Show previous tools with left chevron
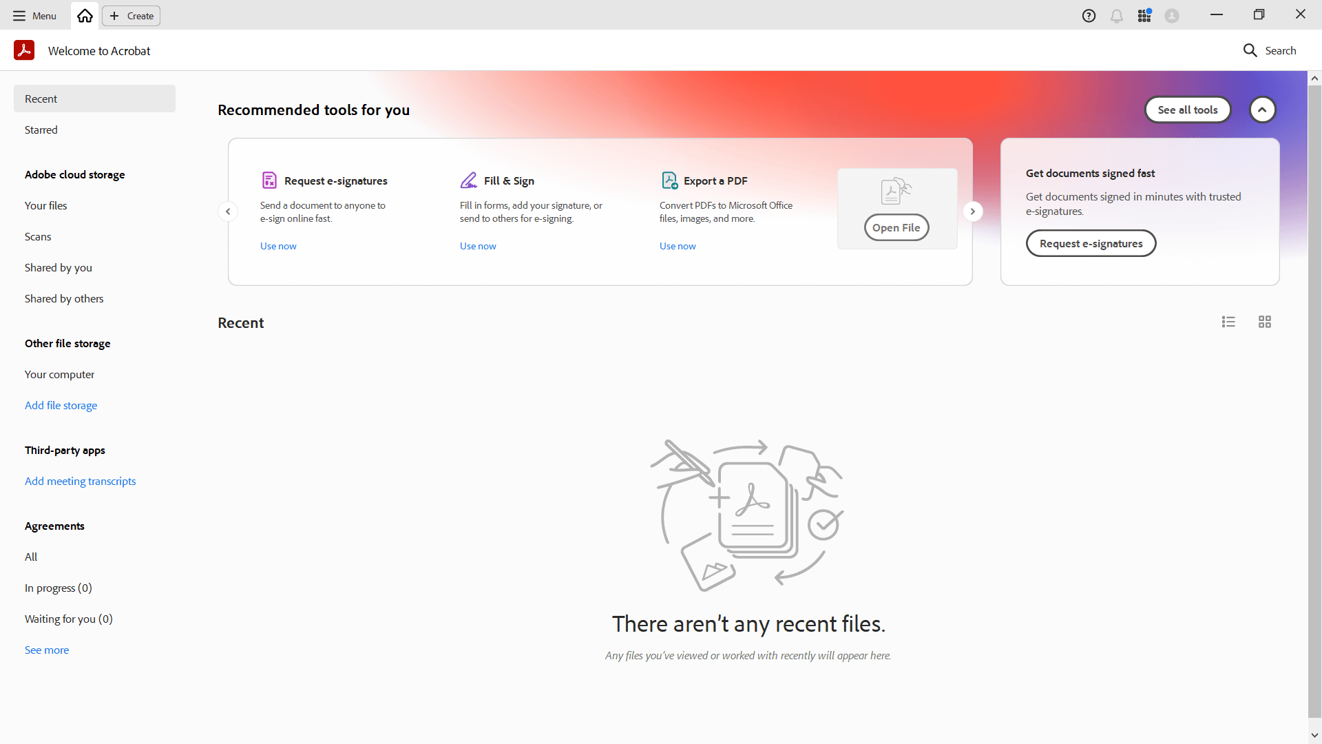The height and width of the screenshot is (744, 1322). coord(228,211)
